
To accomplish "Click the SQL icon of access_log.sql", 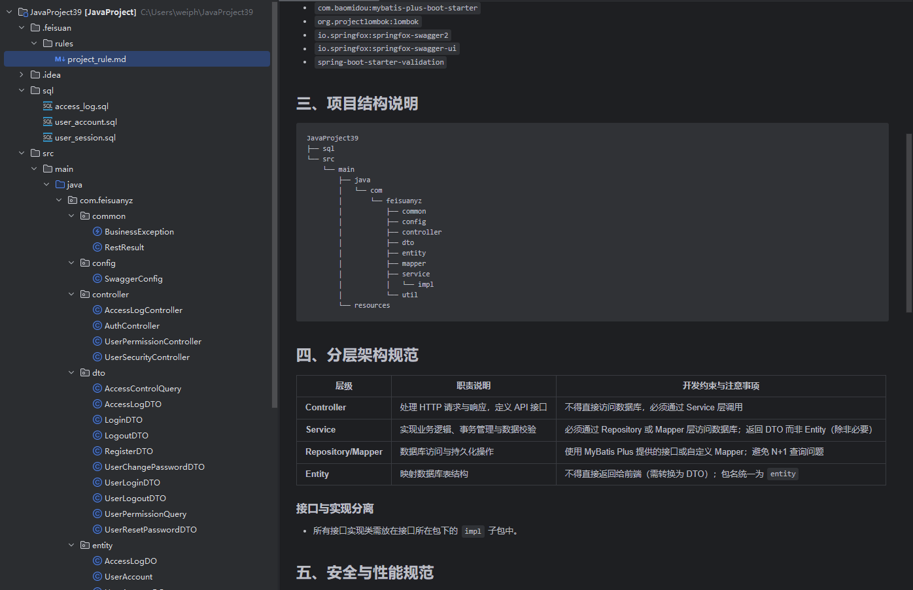I will [x=48, y=107].
